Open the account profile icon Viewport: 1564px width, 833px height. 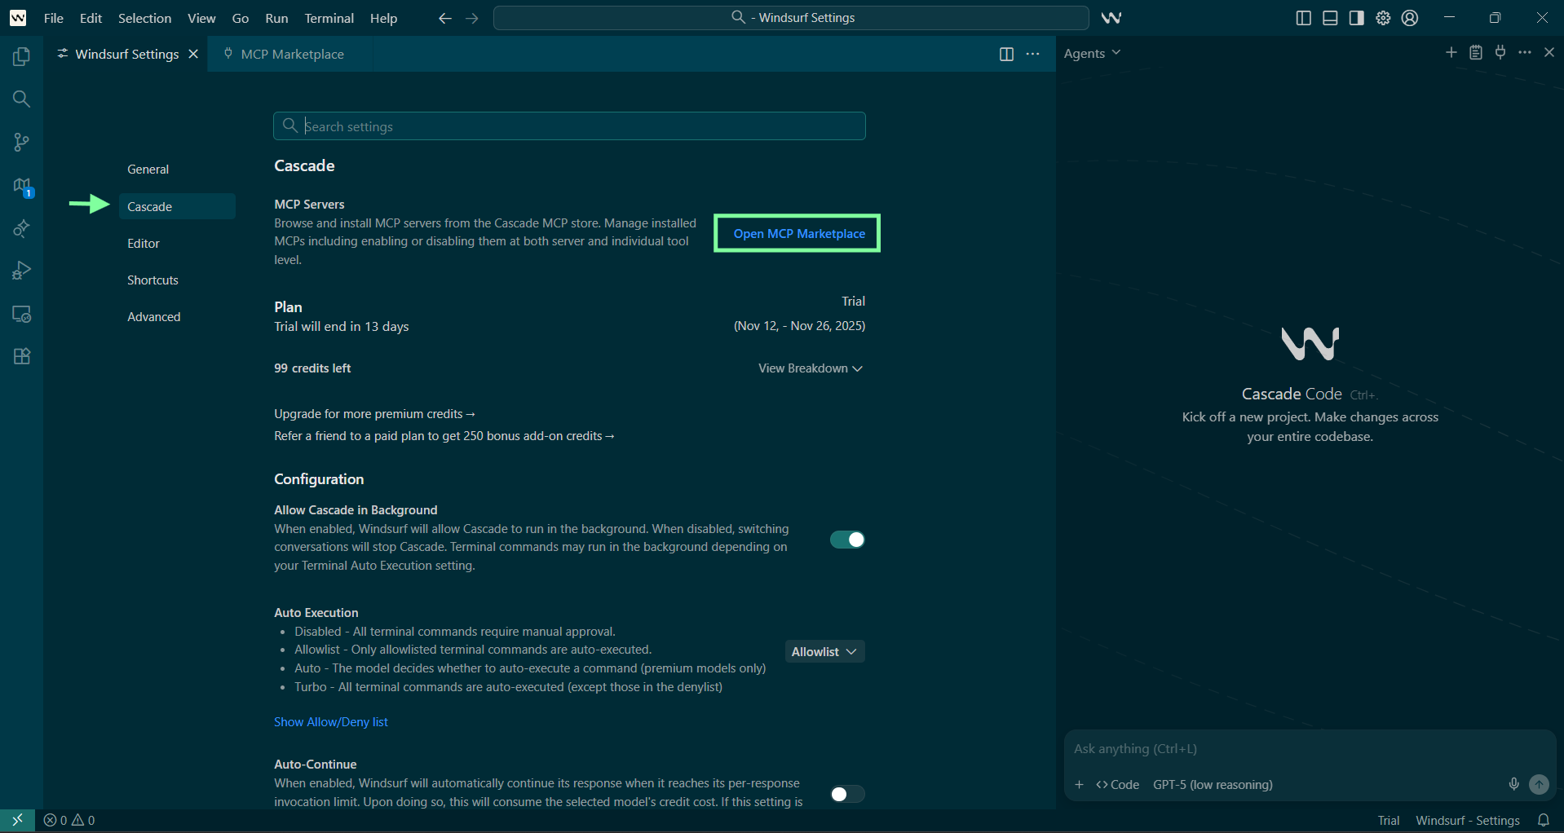[x=1410, y=18]
